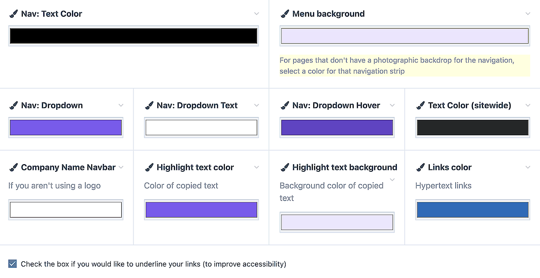Select the purple Nav: Dropdown color swatch
This screenshot has width=540, height=278.
click(x=66, y=128)
